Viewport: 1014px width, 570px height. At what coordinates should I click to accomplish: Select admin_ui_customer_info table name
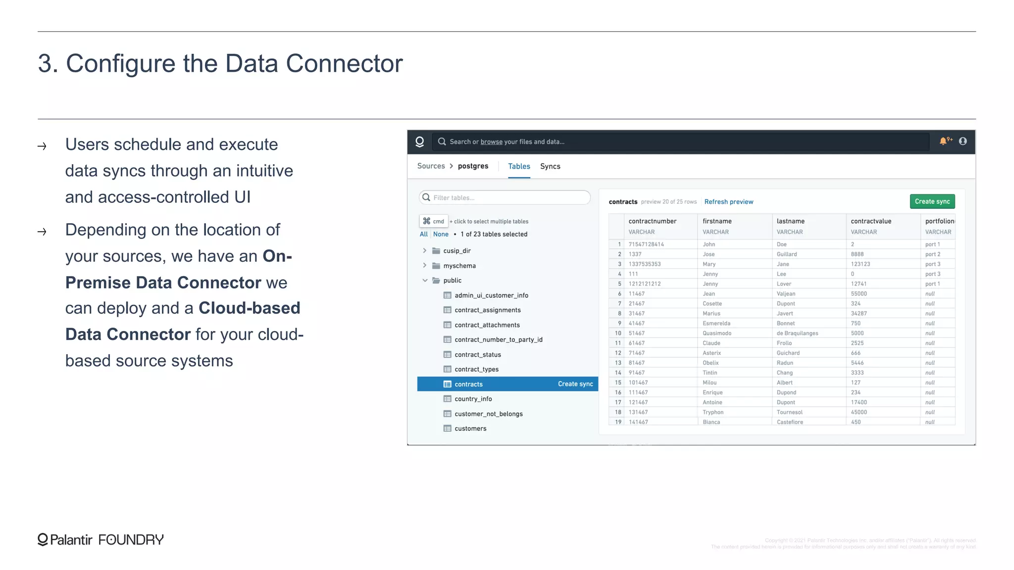tap(491, 295)
